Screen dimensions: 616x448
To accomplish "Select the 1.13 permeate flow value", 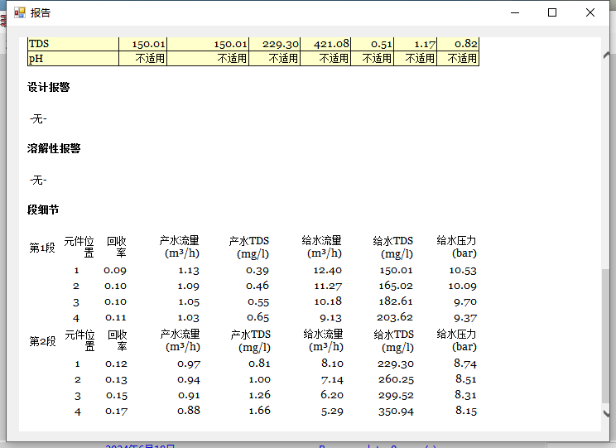I will (188, 270).
